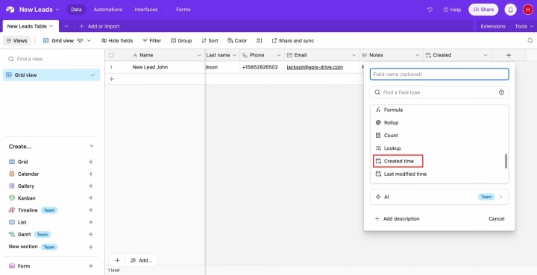Click the Cancel button in field dialog
This screenshot has width=537, height=275.
click(x=496, y=219)
